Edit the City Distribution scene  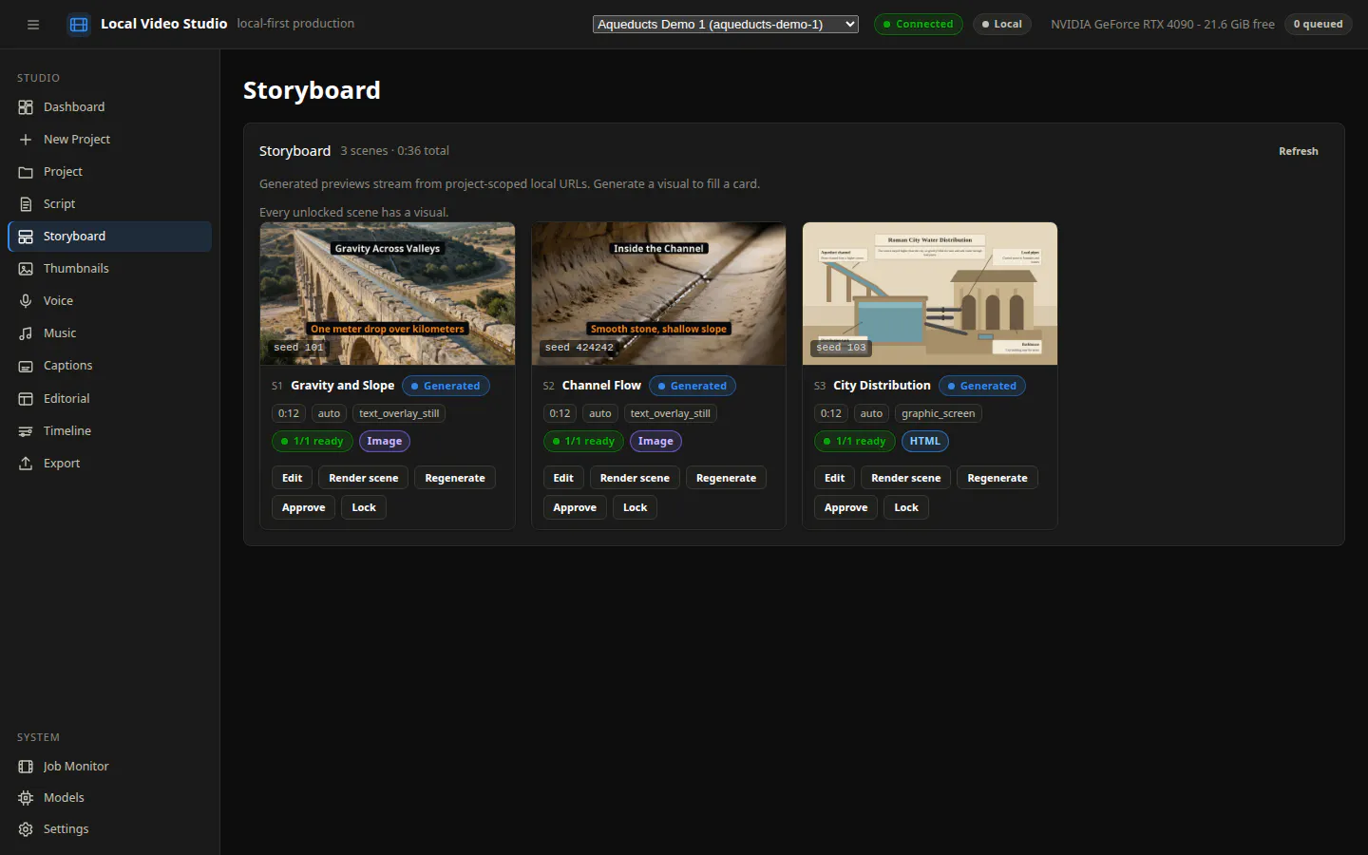click(834, 478)
